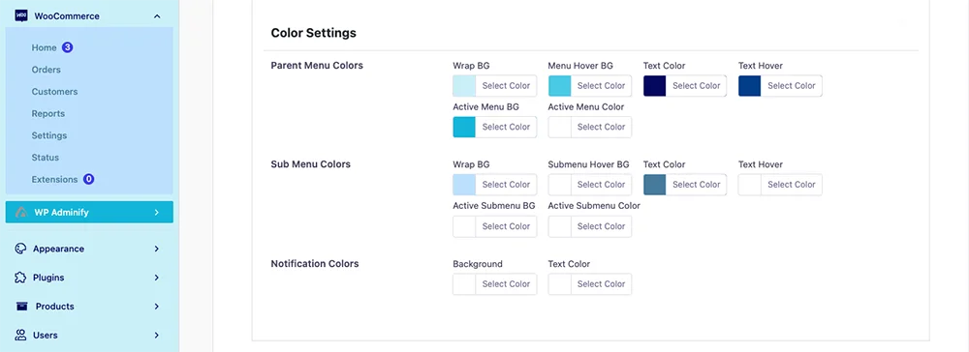Image resolution: width=969 pixels, height=352 pixels.
Task: Click the Sub Menu Colors label
Action: (311, 164)
